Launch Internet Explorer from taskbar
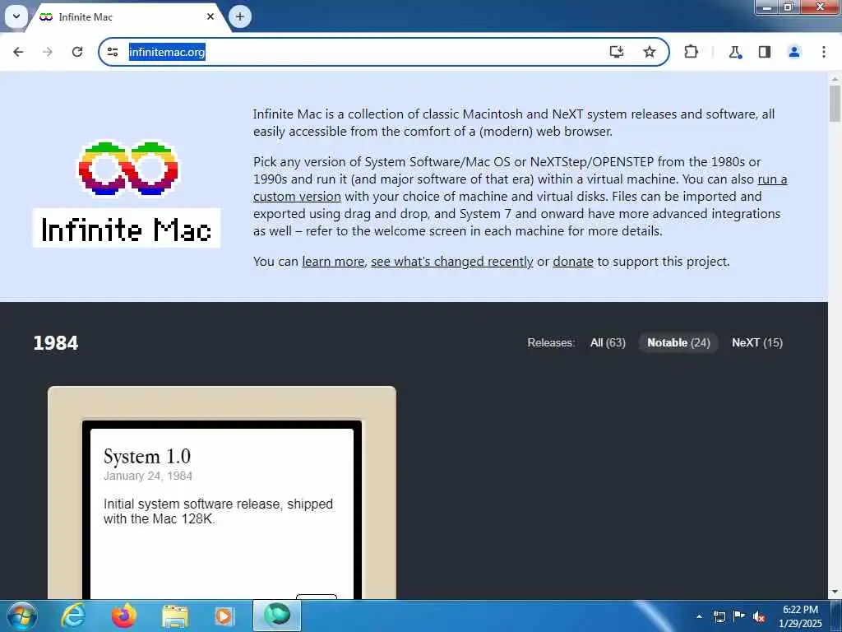 coord(73,616)
